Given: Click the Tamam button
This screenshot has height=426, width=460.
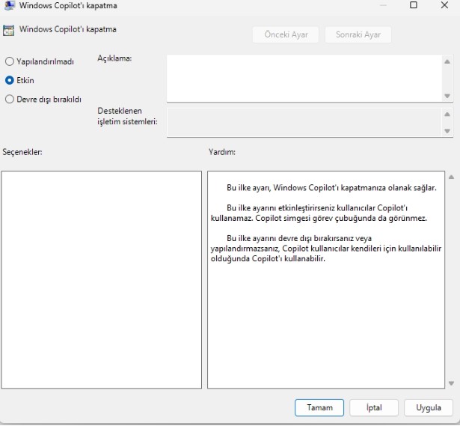Looking at the screenshot, I should tap(319, 407).
